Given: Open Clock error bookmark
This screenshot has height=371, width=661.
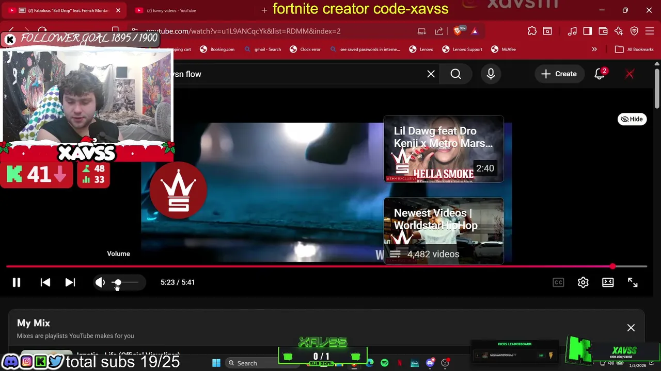Looking at the screenshot, I should point(305,49).
